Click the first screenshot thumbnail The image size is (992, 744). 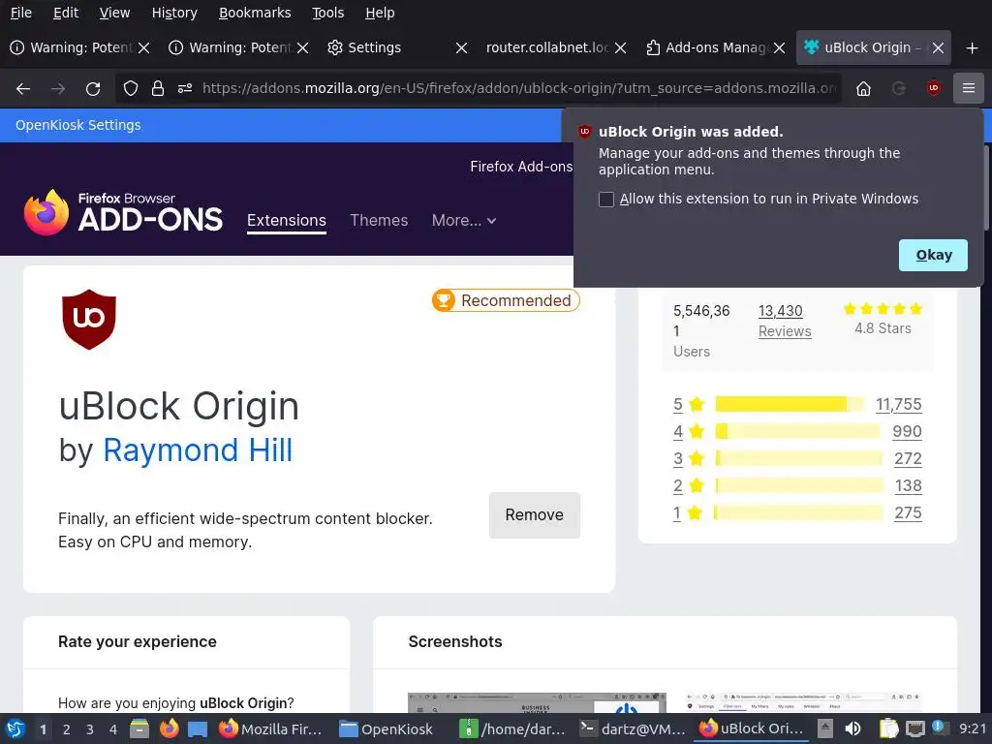click(537, 703)
